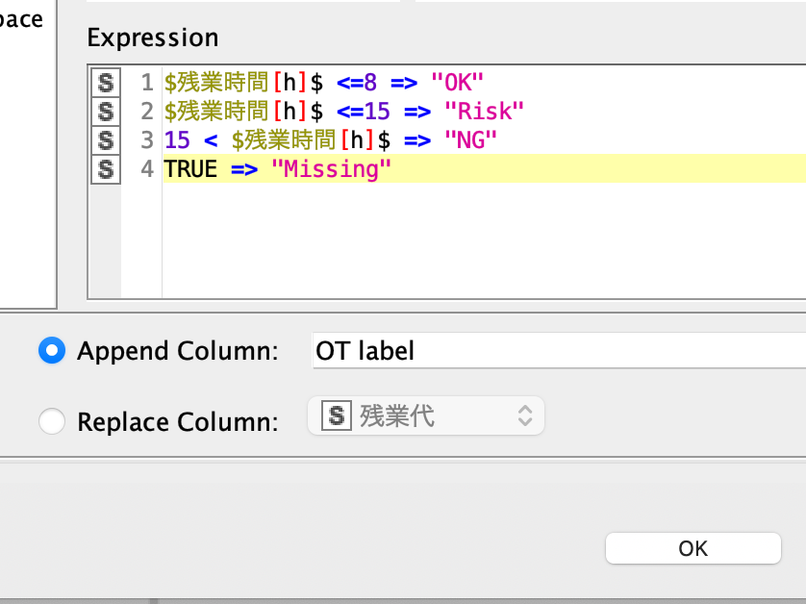
Task: Click the chevron arrows on the column selector
Action: 524,415
